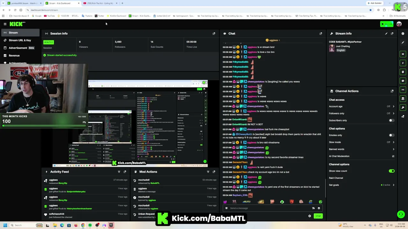The width and height of the screenshot is (408, 229).
Task: Edit stream info with the pencil icon
Action: pyautogui.click(x=386, y=33)
